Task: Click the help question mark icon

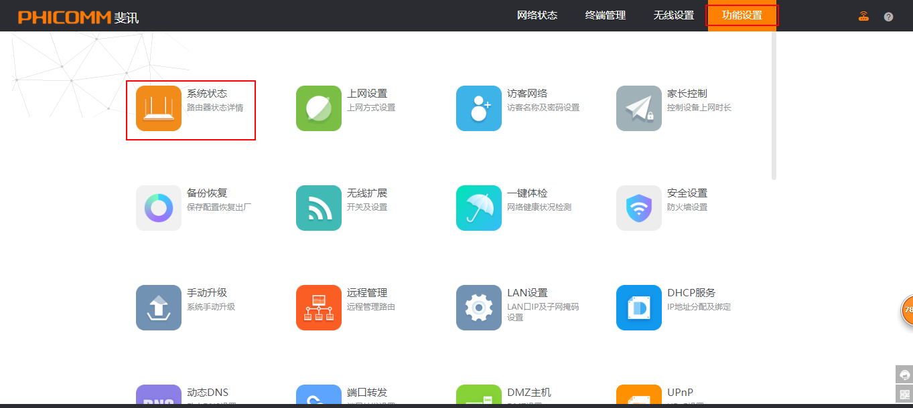Action: [x=888, y=17]
